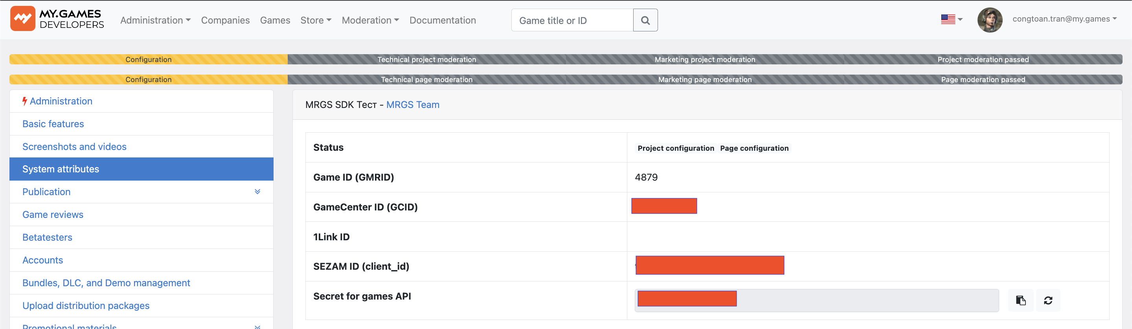The image size is (1132, 329).
Task: Open the MRGS Team company link
Action: [x=413, y=105]
